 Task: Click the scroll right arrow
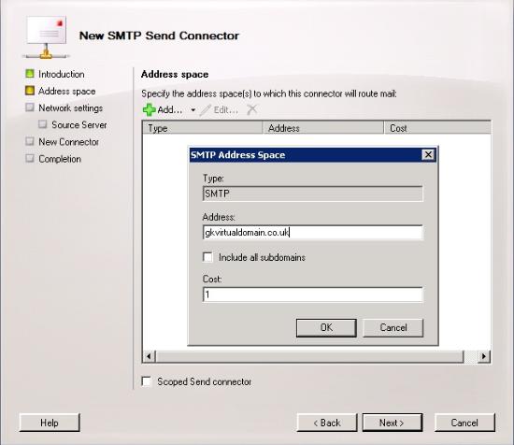click(484, 356)
